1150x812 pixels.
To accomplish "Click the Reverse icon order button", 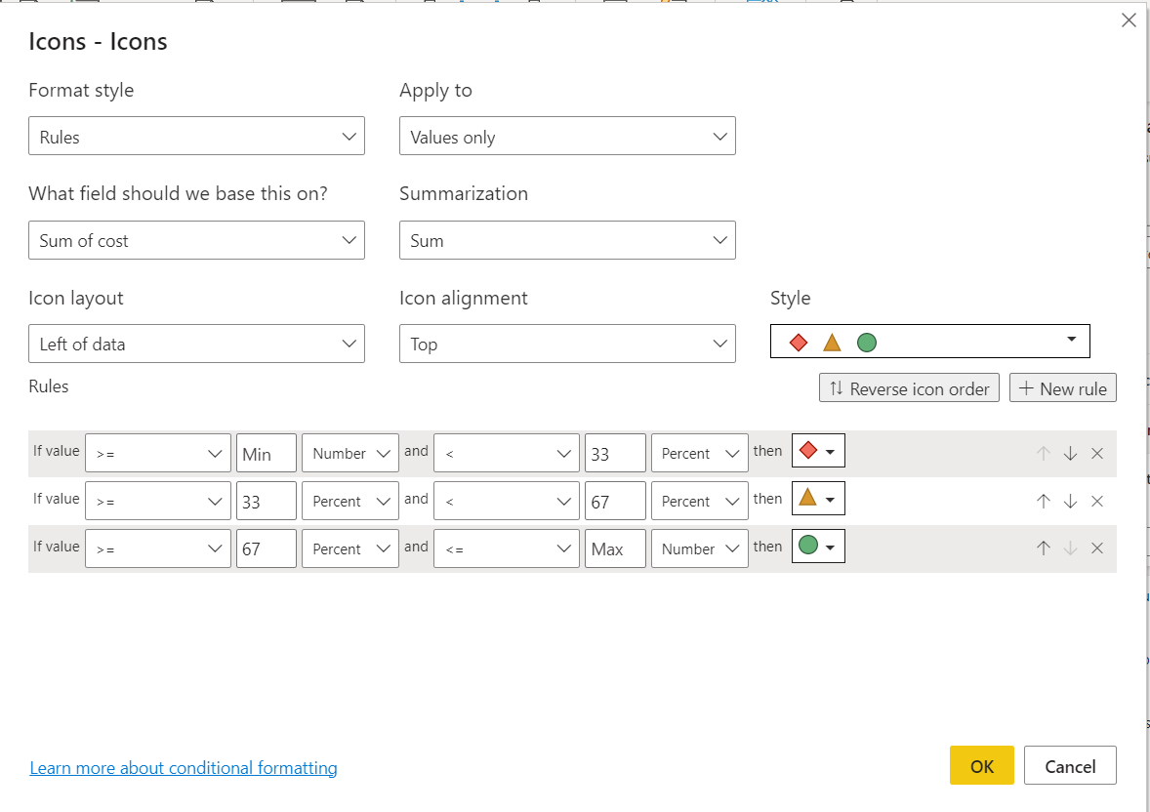I will point(909,388).
